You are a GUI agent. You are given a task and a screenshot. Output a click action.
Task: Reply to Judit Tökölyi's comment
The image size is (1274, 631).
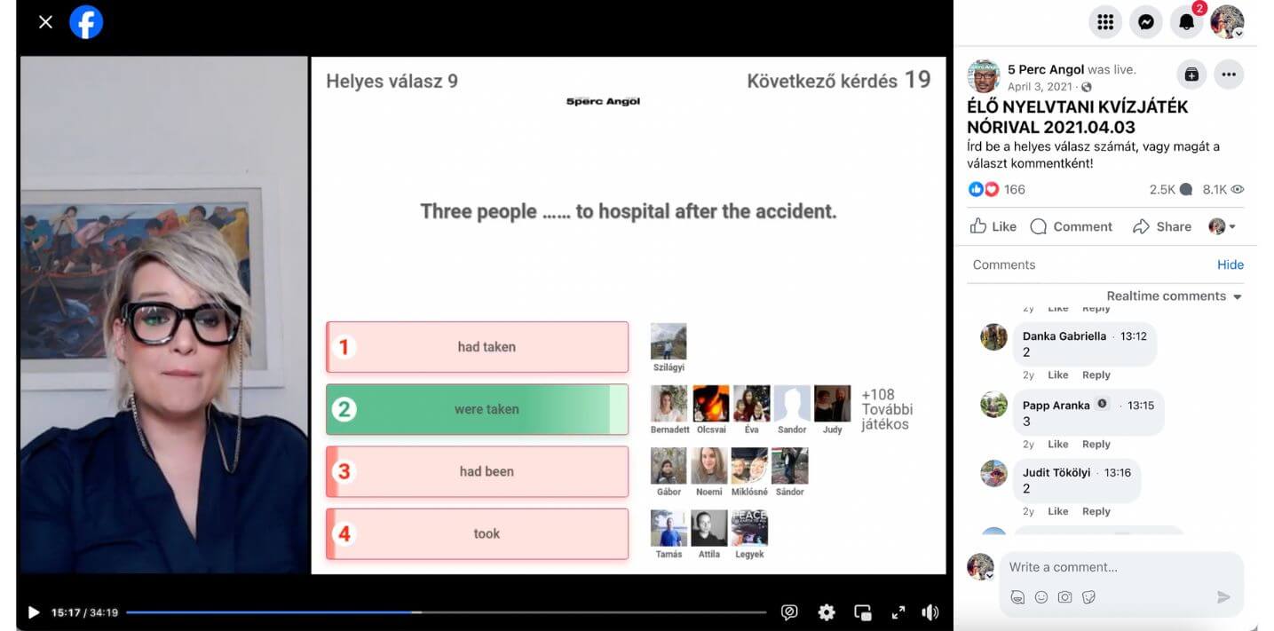click(x=1096, y=511)
